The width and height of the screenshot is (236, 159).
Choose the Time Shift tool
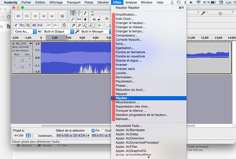(x=79, y=19)
